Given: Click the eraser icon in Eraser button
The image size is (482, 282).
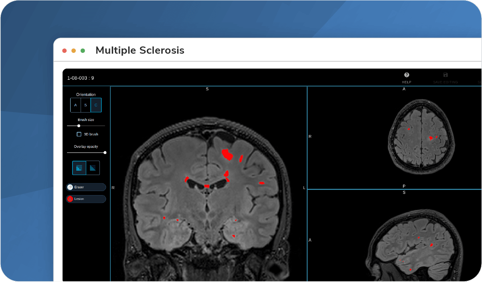Looking at the screenshot, I should click(70, 187).
